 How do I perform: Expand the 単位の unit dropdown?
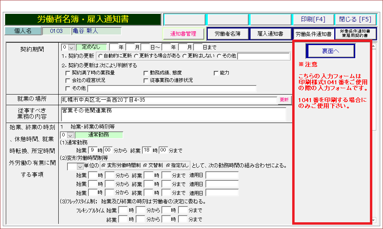pos(80,167)
